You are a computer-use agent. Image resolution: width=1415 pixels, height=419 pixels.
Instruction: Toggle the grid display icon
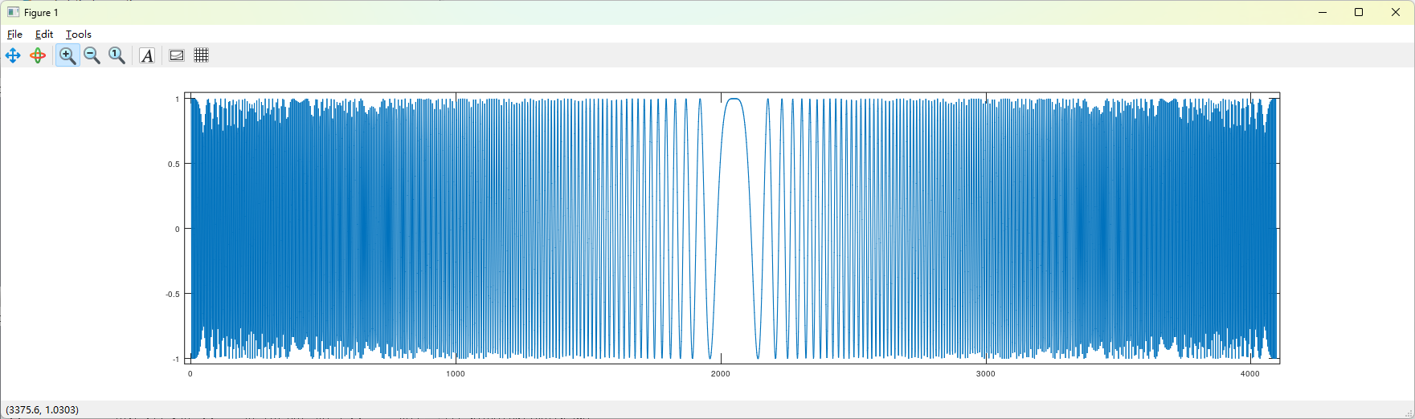[202, 55]
